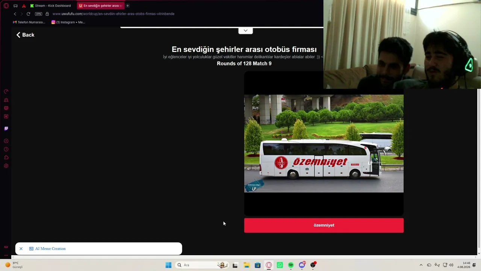Open Twitch in the sidebar
Screen dimensions: 481x271
pyautogui.click(x=6, y=128)
